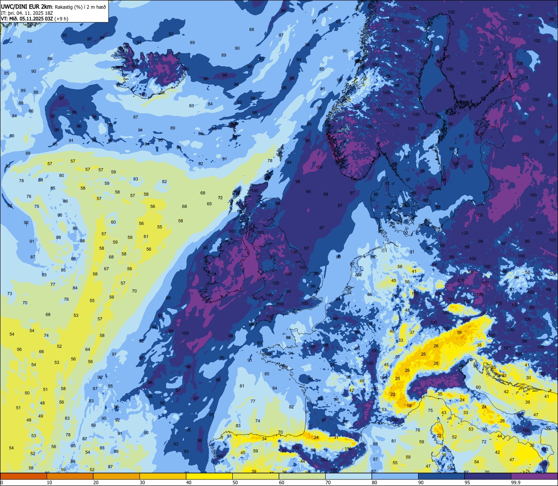Click the value '37' over Switzerland
This screenshot has height=486, width=558.
[x=412, y=332]
